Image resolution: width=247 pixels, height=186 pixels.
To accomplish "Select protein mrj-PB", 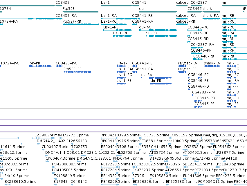I will point(232,104).
